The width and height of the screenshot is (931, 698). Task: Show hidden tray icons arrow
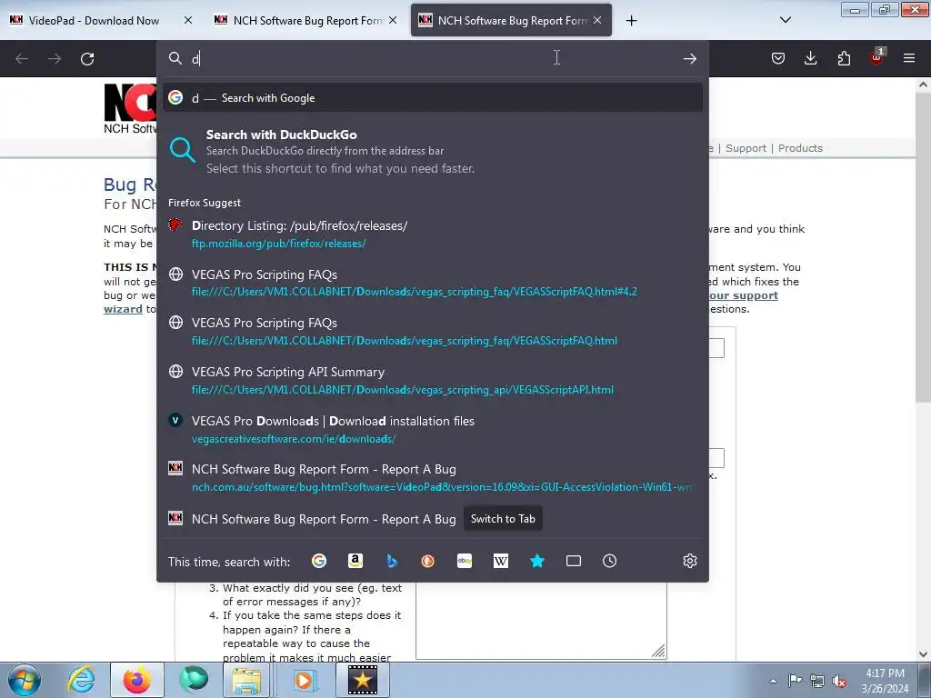point(773,681)
